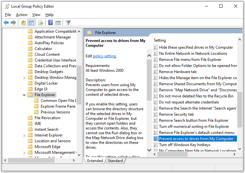Select the Location and Sensors tree item

(53, 141)
